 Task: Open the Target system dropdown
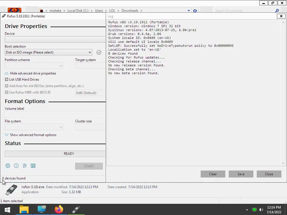pos(91,66)
